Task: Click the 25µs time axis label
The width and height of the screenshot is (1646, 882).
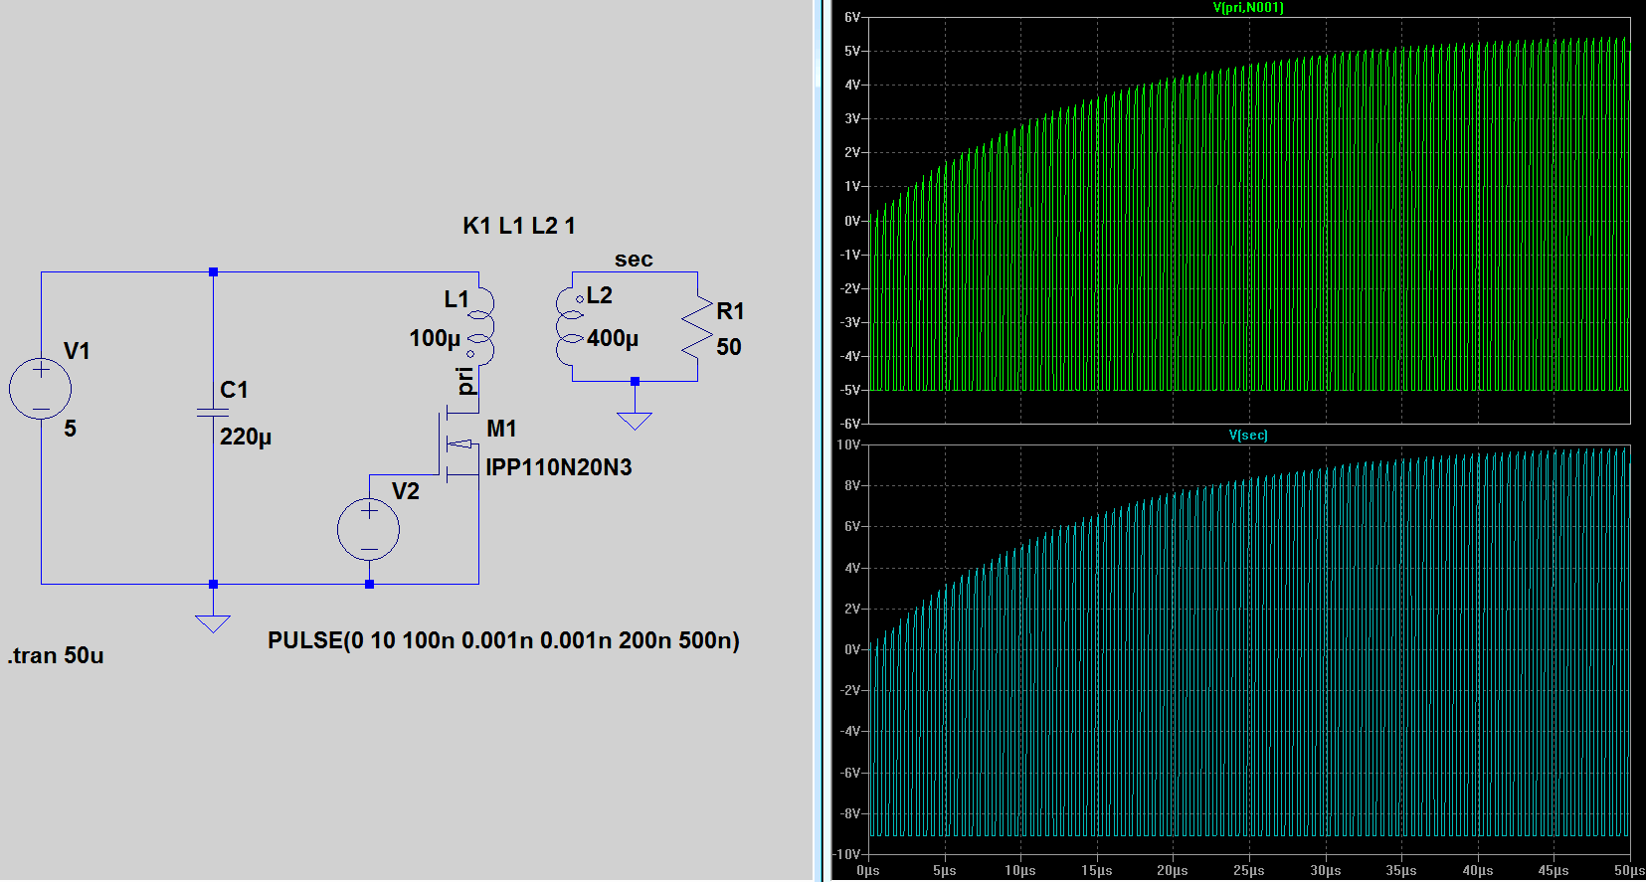Action: 1249,870
